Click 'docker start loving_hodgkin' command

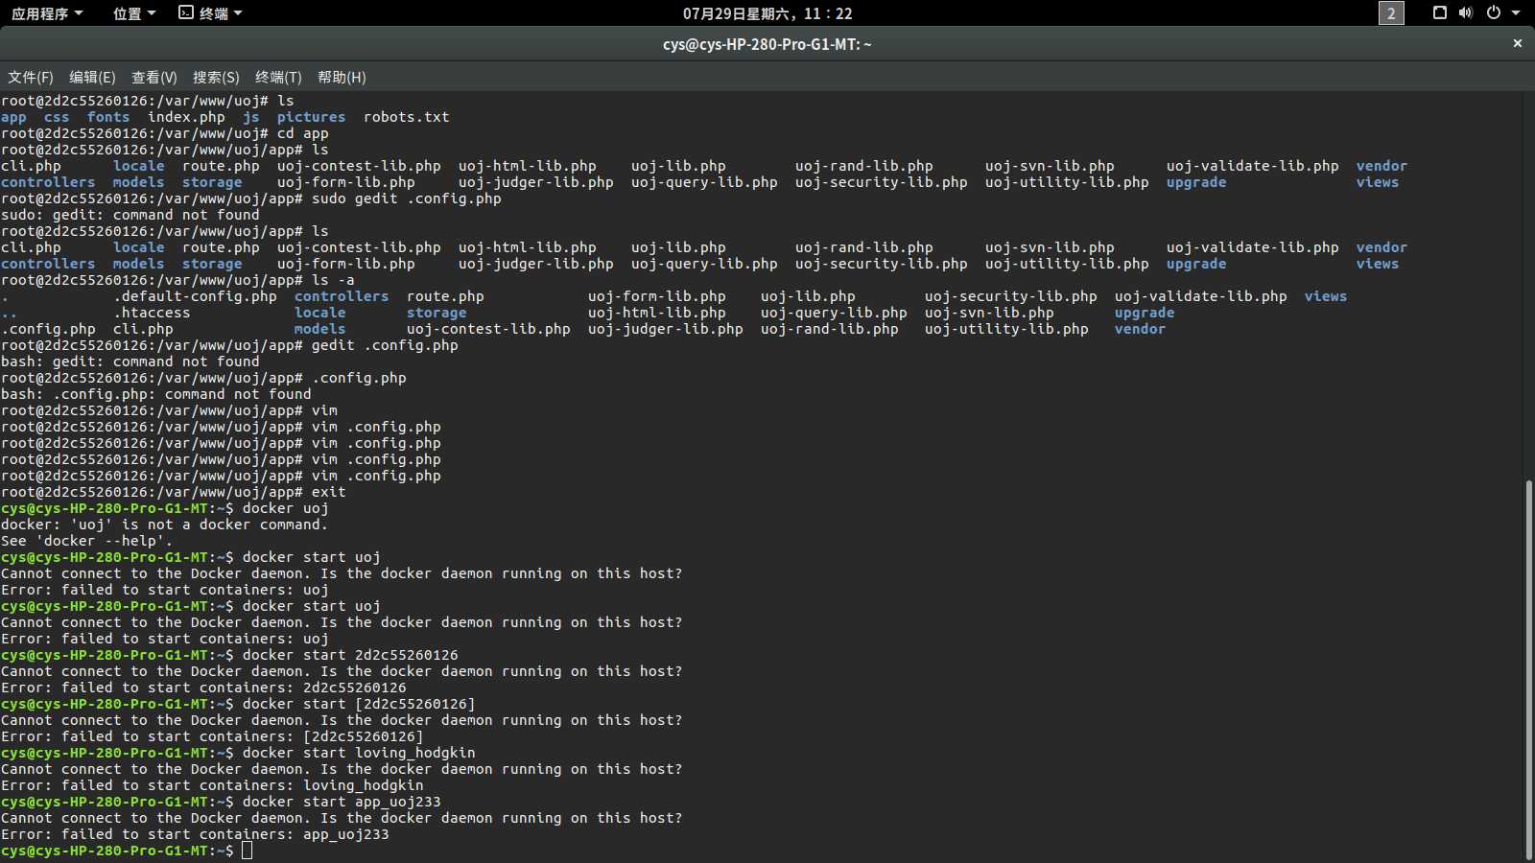(359, 753)
